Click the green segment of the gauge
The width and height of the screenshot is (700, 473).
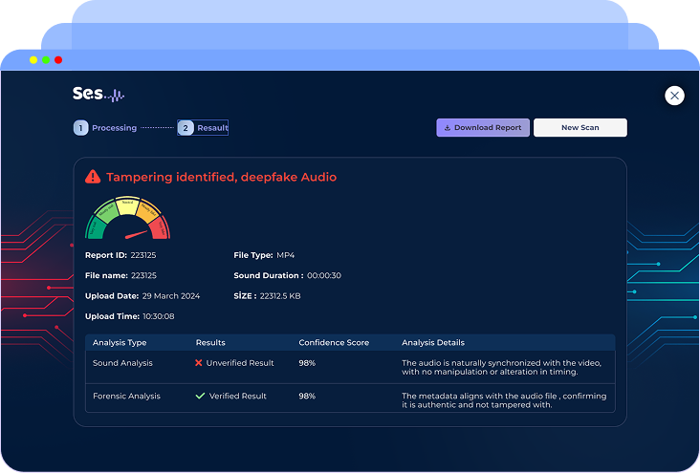95,227
